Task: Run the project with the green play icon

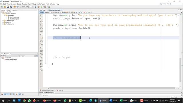Action: coord(41,7)
